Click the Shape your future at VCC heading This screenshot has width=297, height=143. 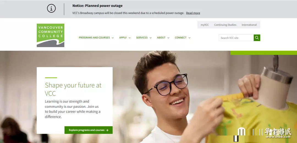(73, 89)
